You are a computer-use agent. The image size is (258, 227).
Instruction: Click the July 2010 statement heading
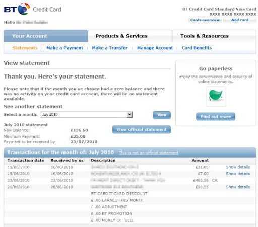tap(26, 125)
